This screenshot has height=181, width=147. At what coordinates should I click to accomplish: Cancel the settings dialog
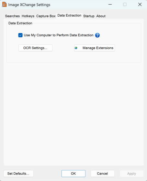pos(103,174)
